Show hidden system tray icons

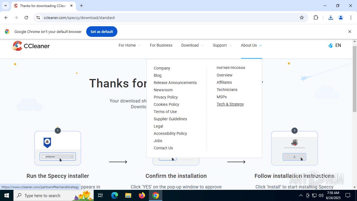coord(301,195)
